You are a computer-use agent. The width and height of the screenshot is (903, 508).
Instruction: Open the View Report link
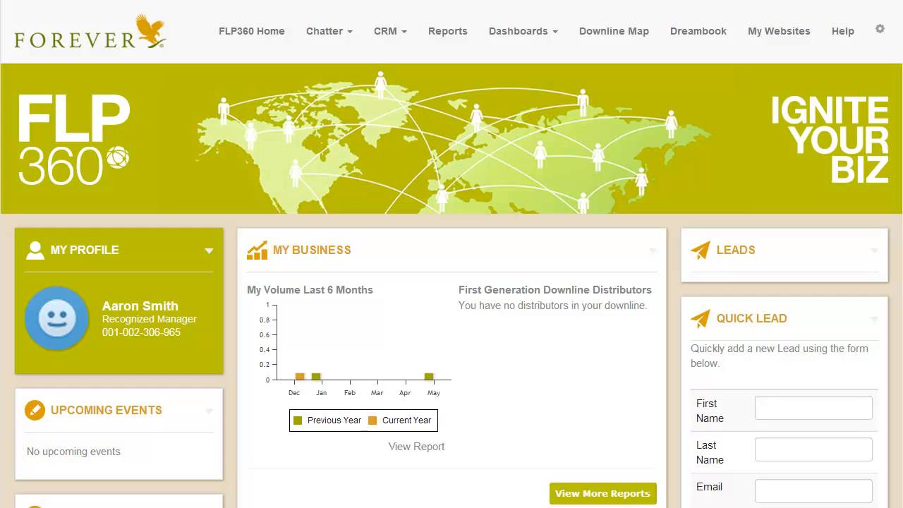coord(416,447)
